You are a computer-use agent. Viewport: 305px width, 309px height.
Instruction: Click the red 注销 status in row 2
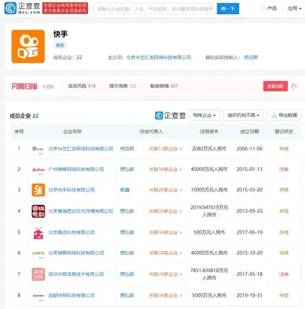[284, 169]
